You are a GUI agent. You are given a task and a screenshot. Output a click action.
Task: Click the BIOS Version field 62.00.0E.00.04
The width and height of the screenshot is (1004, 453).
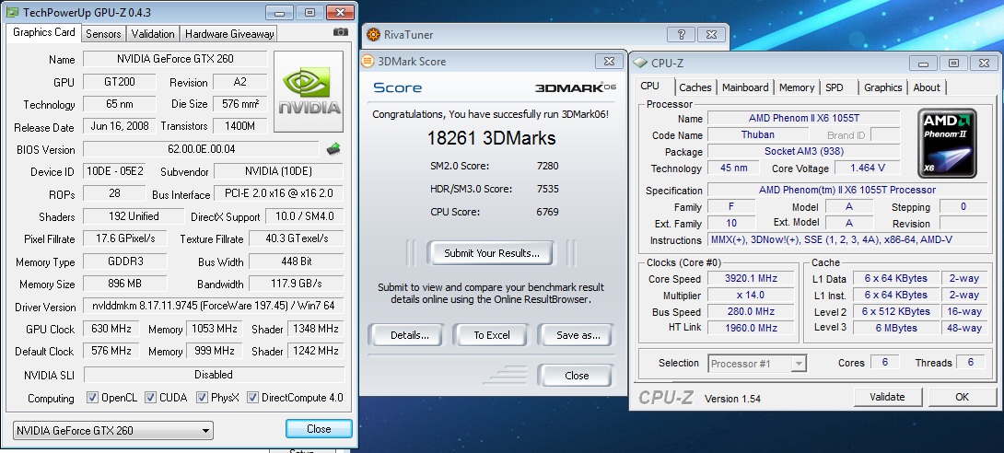201,149
